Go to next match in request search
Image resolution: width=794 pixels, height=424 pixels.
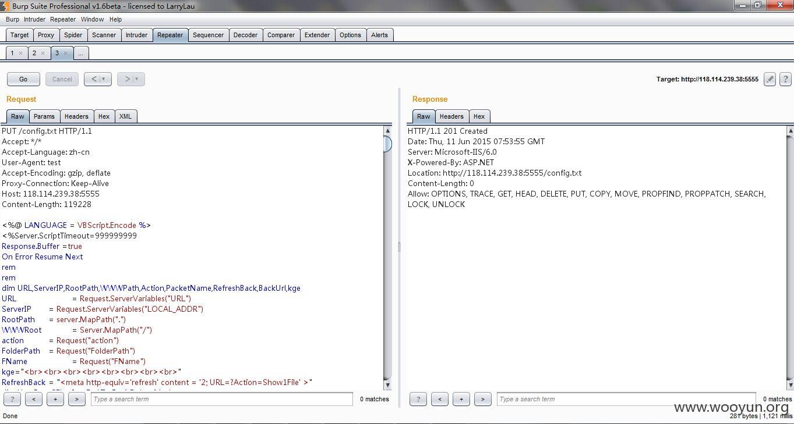(x=77, y=399)
